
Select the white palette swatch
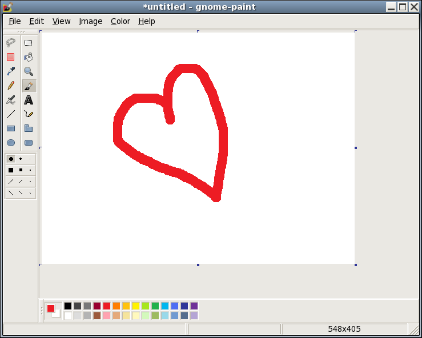coord(68,315)
